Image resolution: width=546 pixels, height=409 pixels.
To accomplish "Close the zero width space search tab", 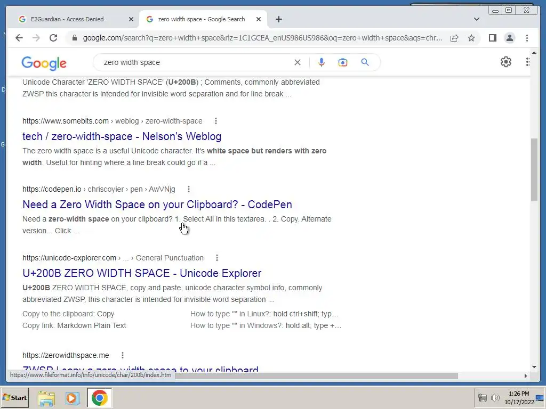I will pyautogui.click(x=259, y=20).
